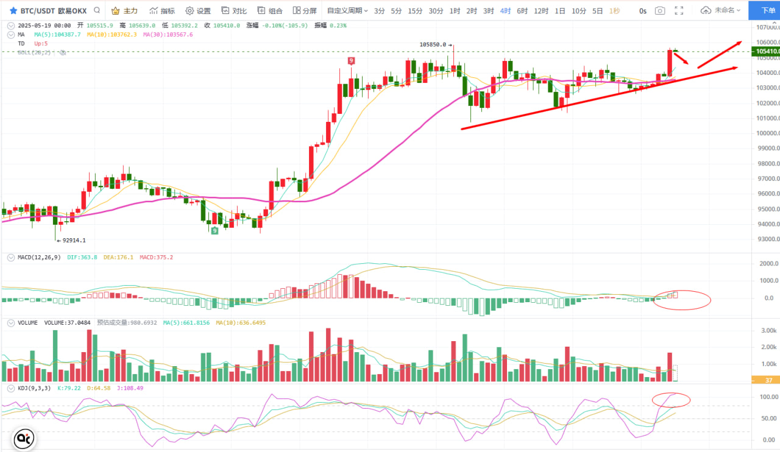Image resolution: width=780 pixels, height=452 pixels.
Task: Switch to the 3分 timeframe
Action: [380, 11]
